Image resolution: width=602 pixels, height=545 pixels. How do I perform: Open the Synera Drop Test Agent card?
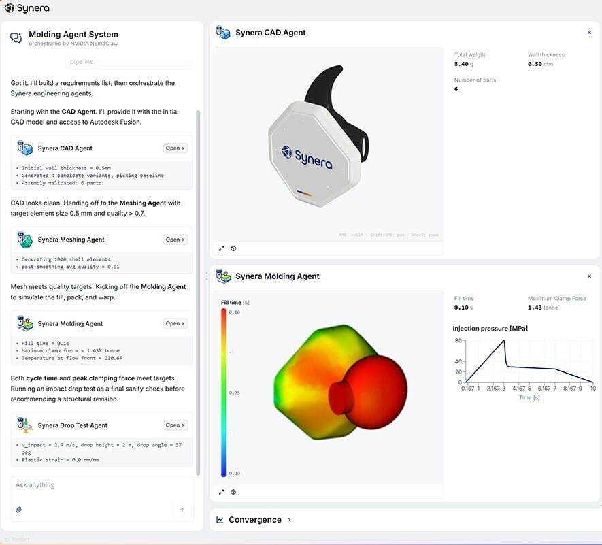(175, 425)
